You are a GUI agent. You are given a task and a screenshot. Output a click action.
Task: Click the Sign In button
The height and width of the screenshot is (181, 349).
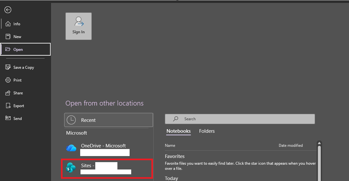point(79,26)
